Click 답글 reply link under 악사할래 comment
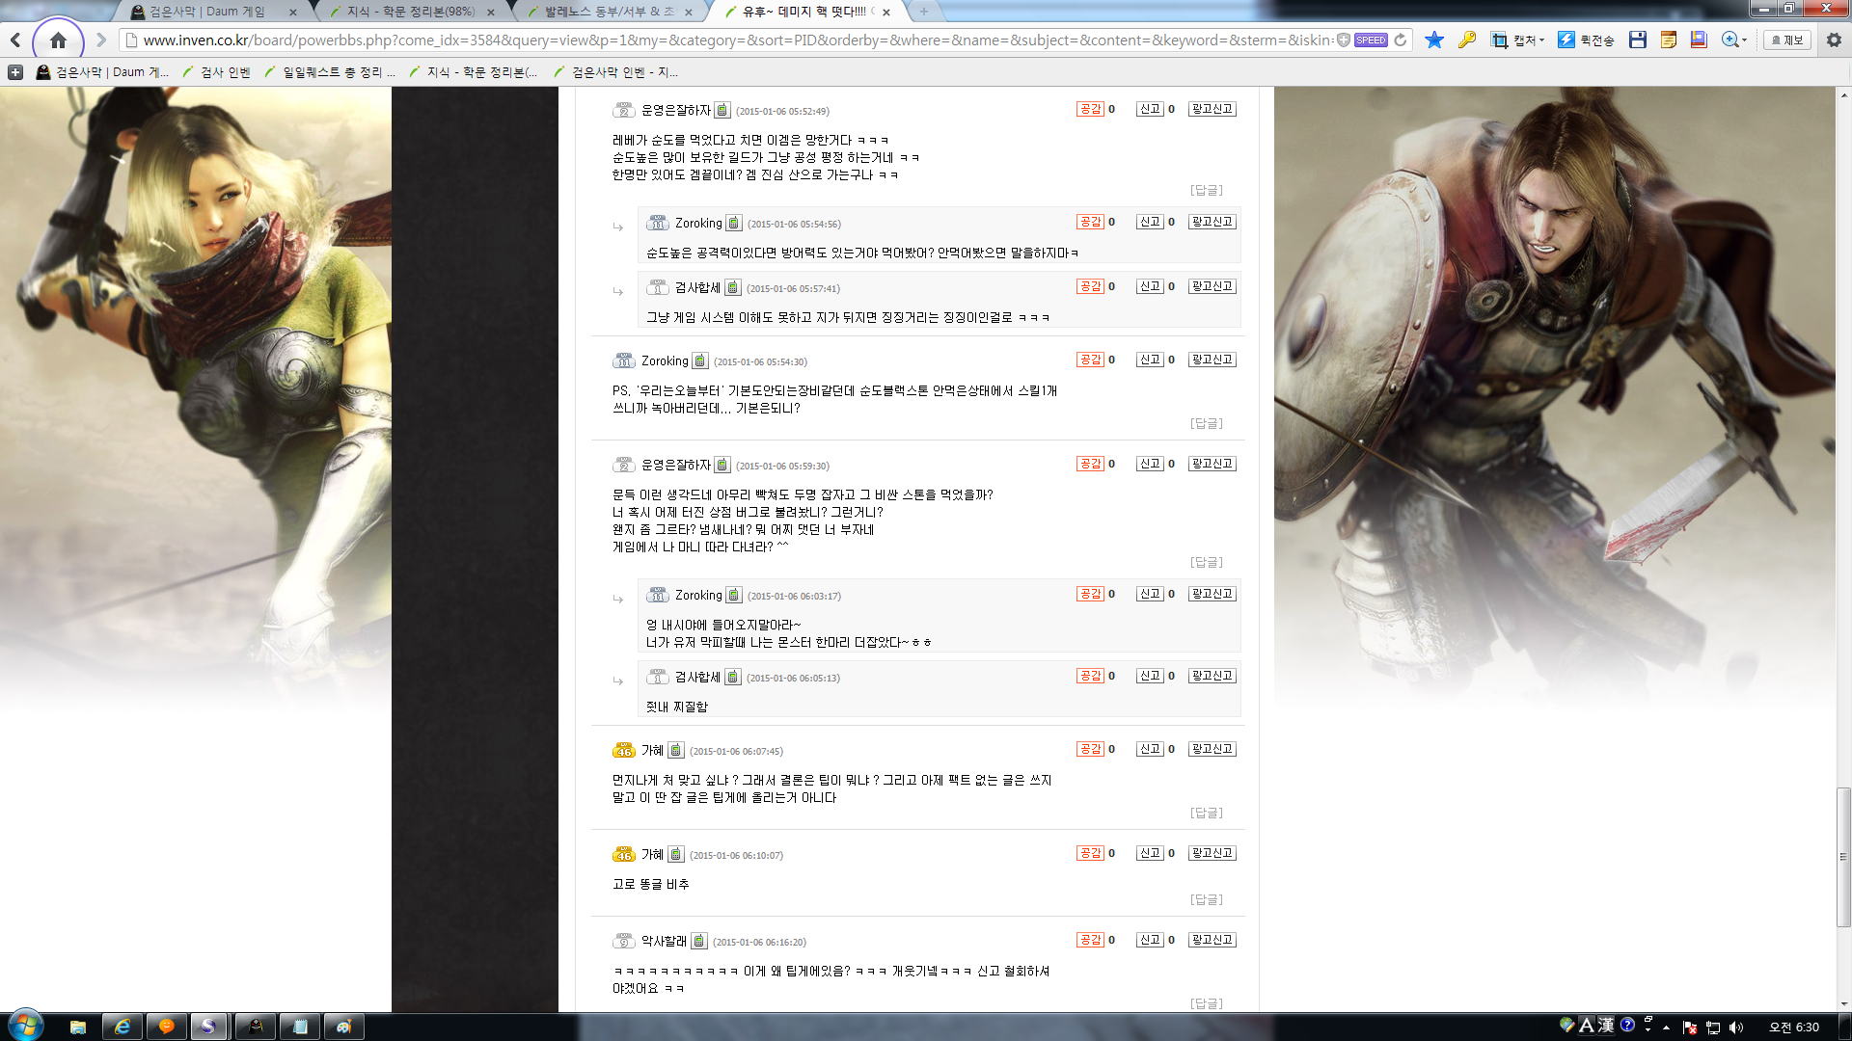Screen dimensions: 1852x1041 coord(1206,1003)
